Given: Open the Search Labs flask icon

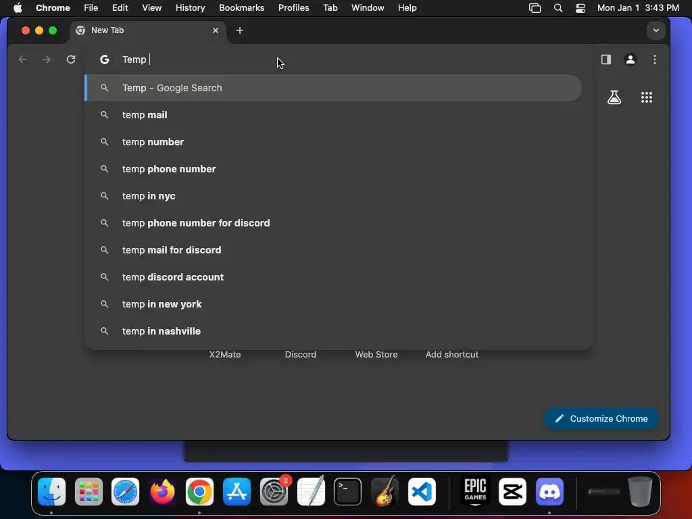Looking at the screenshot, I should point(614,97).
